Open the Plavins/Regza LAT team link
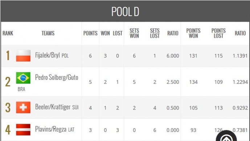The width and height of the screenshot is (250, 141). [x=55, y=129]
